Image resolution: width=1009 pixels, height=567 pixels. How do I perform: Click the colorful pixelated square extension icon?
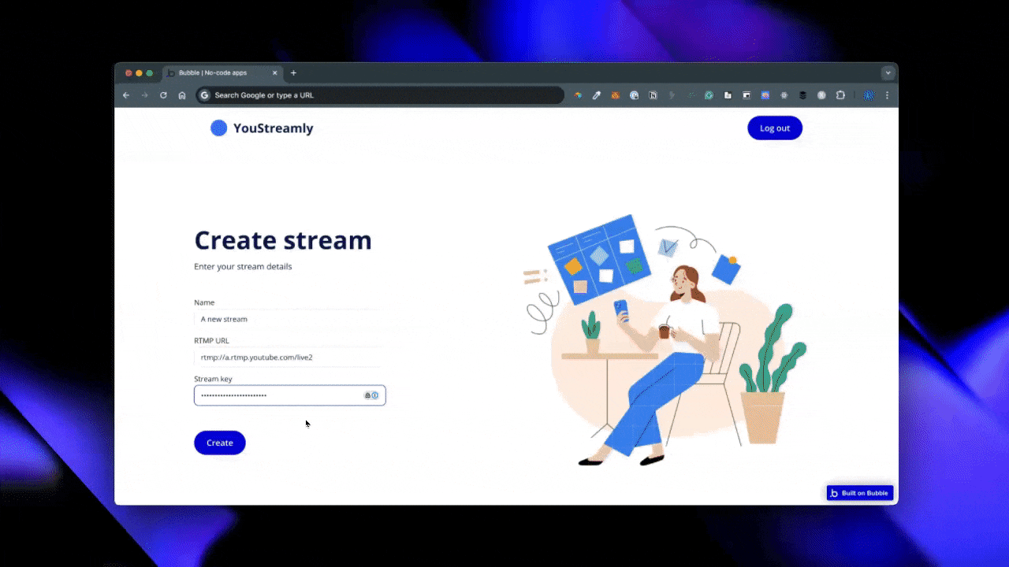(765, 95)
